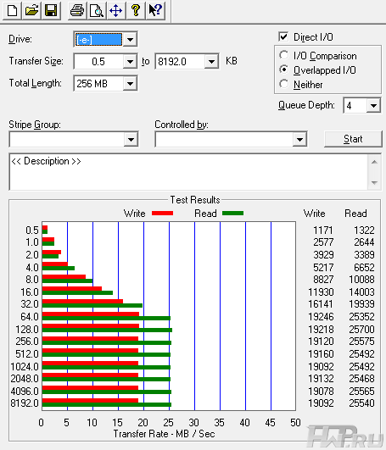The height and width of the screenshot is (450, 386).
Task: Open the maximum transfer size 8192.0 dropdown
Action: 211,61
